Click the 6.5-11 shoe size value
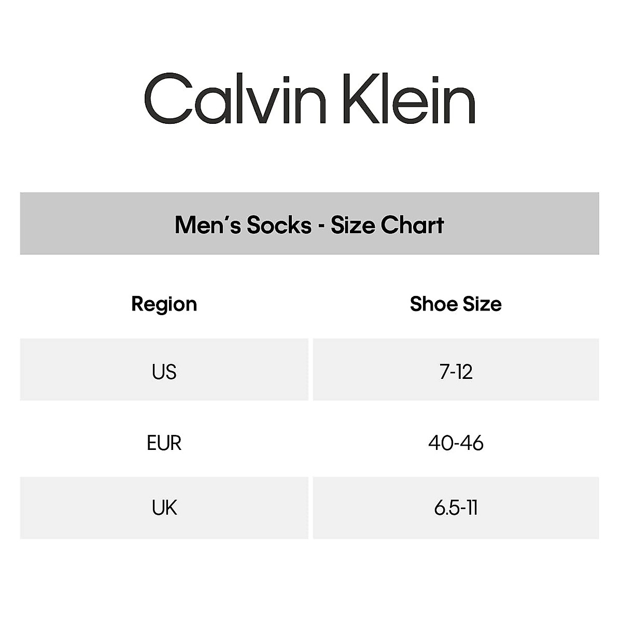This screenshot has height=622, width=622. tap(456, 507)
